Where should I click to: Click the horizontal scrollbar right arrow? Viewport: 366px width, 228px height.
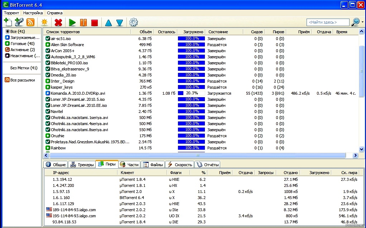pos(355,155)
